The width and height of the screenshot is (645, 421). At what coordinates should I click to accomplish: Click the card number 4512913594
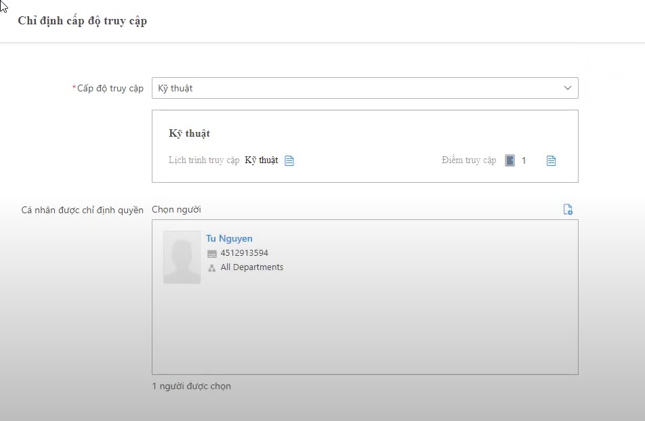click(x=244, y=253)
